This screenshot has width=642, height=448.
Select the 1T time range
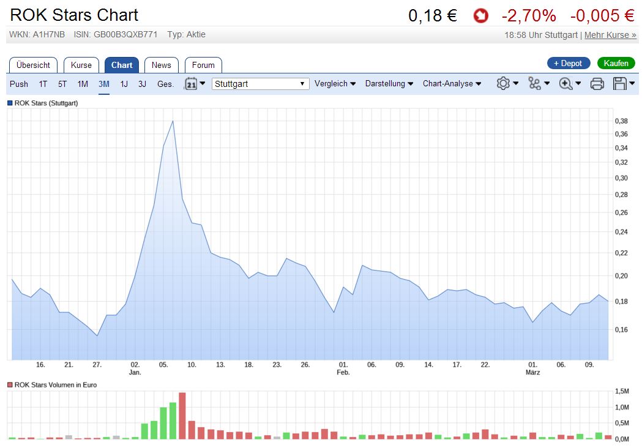point(43,84)
